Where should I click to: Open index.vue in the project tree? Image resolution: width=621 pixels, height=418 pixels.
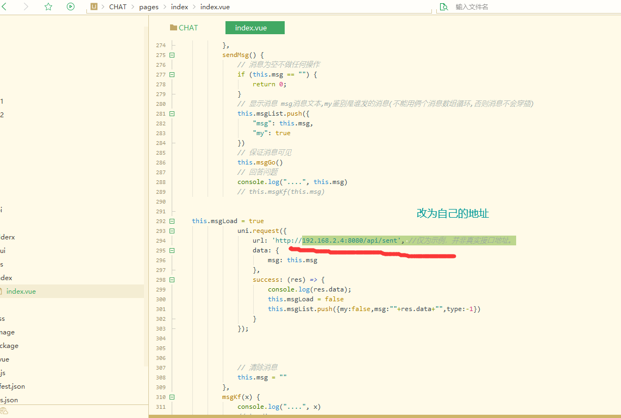21,292
